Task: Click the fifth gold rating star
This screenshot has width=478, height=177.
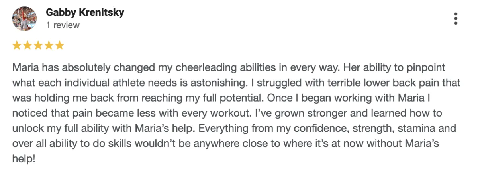Action: click(x=59, y=45)
